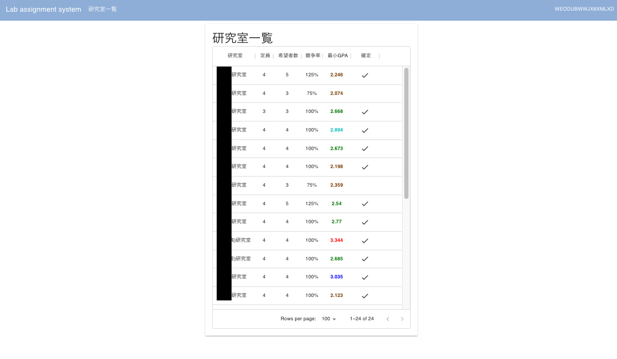Open the Rows per page dropdown

pyautogui.click(x=328, y=319)
